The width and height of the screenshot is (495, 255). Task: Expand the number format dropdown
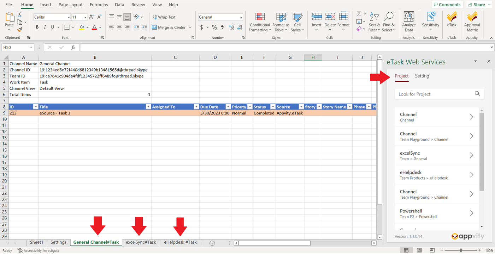[x=241, y=17]
